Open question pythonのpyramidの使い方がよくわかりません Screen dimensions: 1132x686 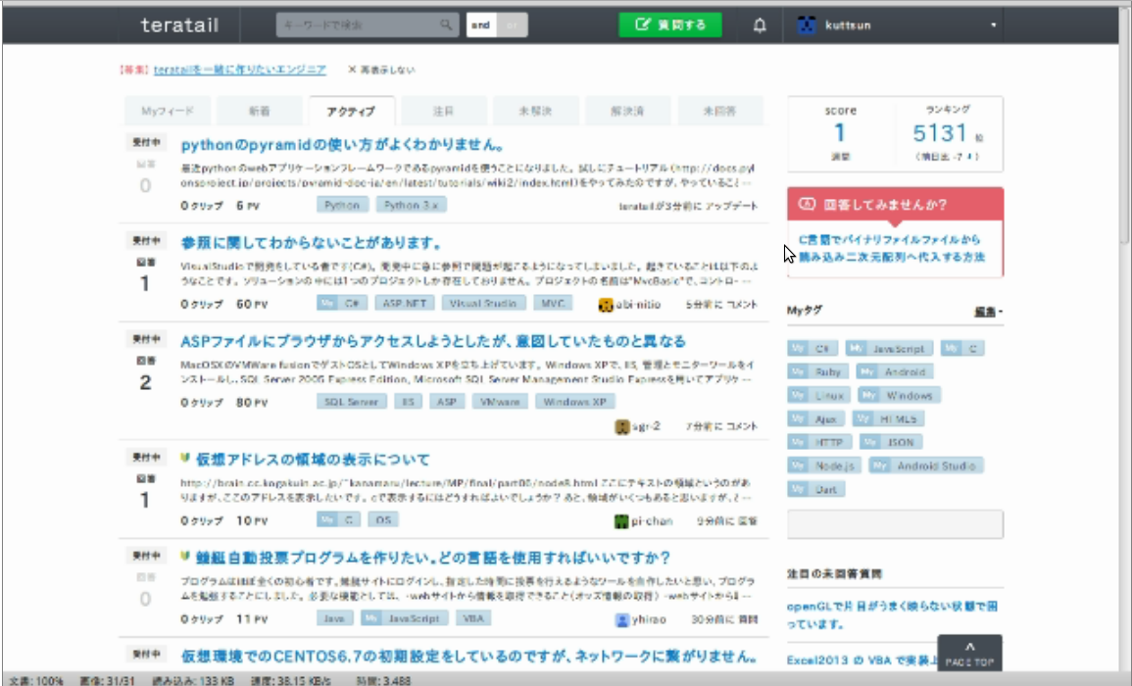coord(343,144)
